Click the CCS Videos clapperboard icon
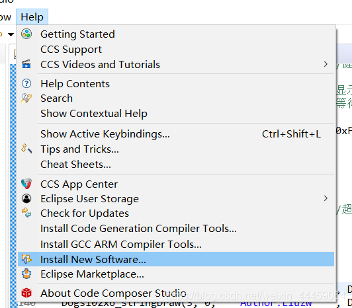Viewport: 352px width, 308px height. pos(26,64)
